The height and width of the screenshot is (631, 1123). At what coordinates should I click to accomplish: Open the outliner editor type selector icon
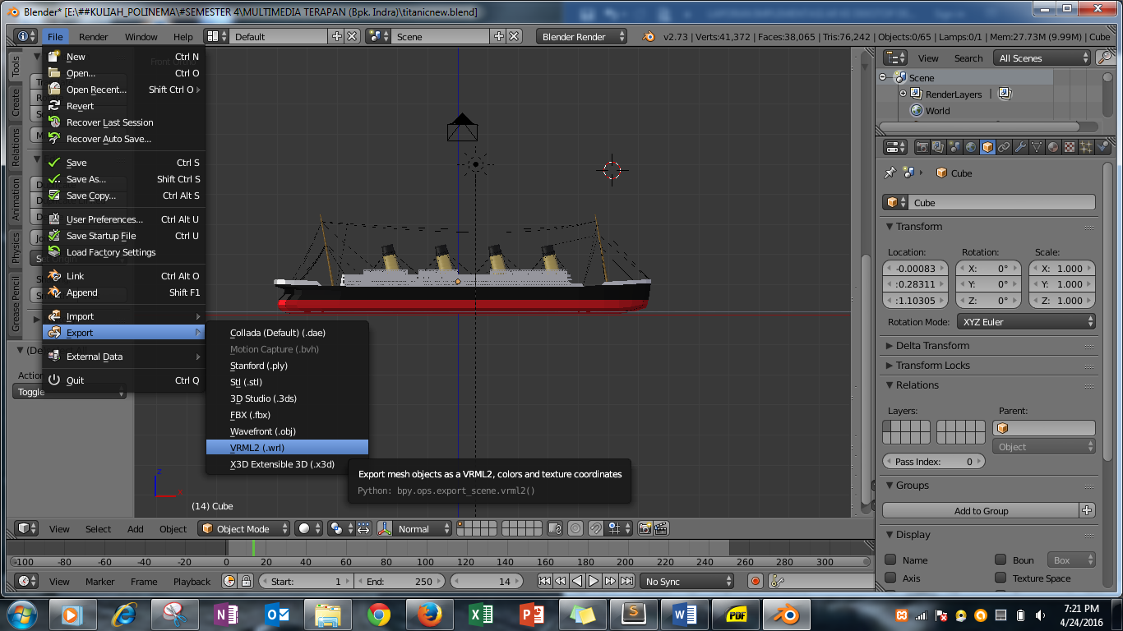(x=894, y=58)
